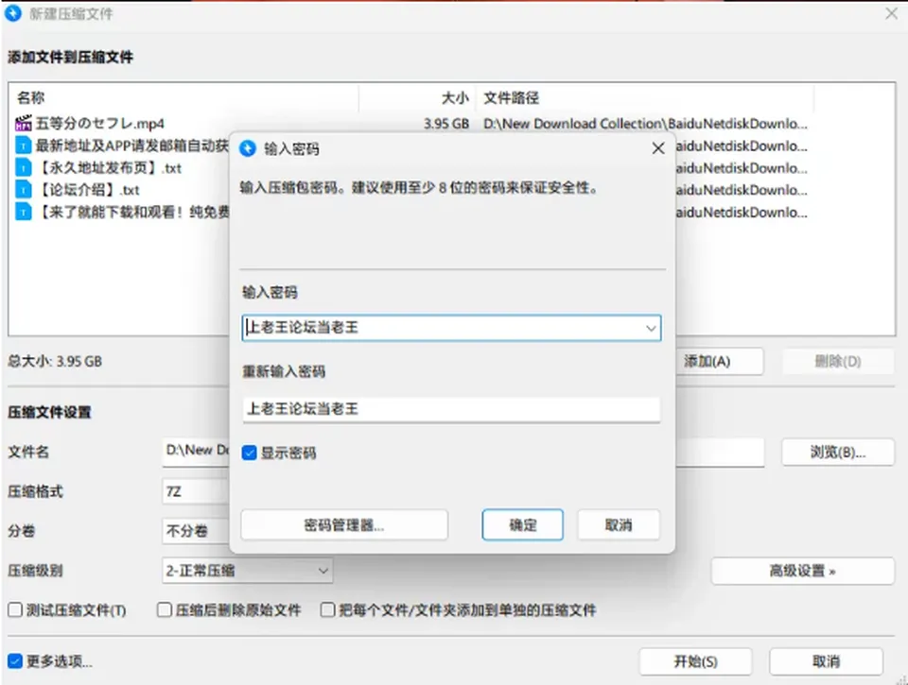
Task: Close the 新建压缩文件 window
Action: 892,13
